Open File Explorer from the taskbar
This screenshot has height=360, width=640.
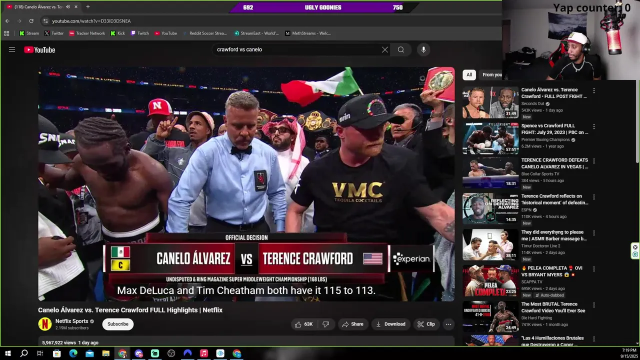(x=106, y=353)
